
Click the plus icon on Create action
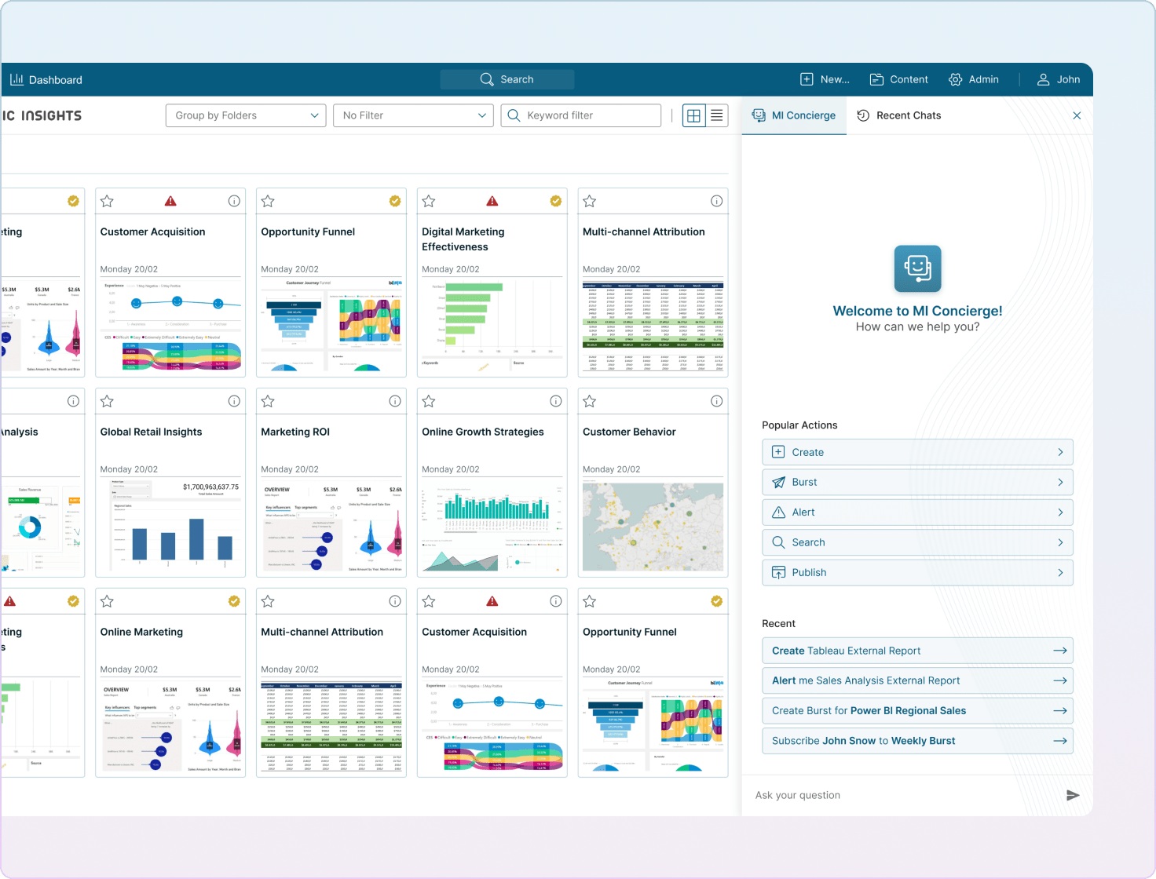point(778,452)
